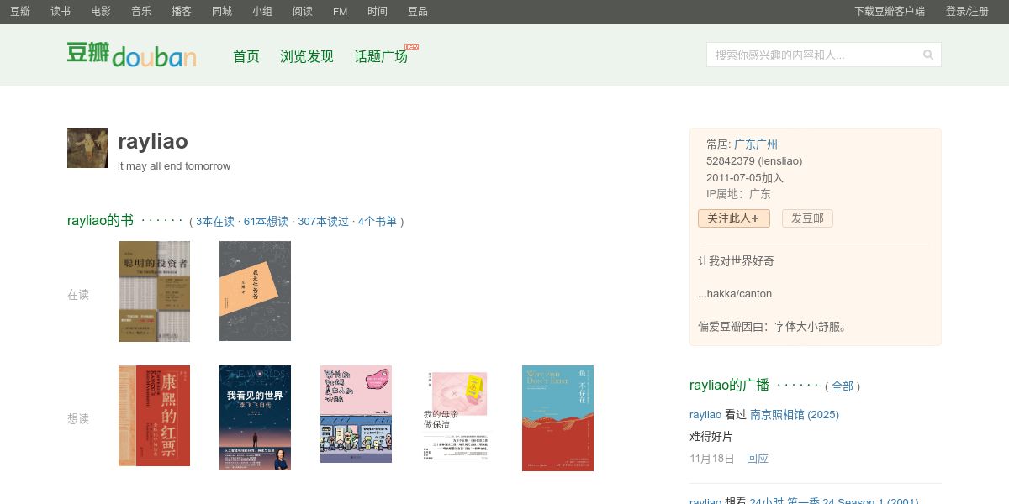Open 话题广场 navigation tab

tap(381, 56)
